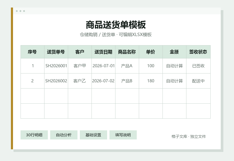Select the unit price 180 cell
The image size is (234, 161).
click(x=151, y=81)
